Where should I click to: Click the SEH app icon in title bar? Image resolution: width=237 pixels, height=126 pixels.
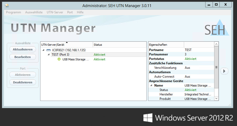pos(7,6)
